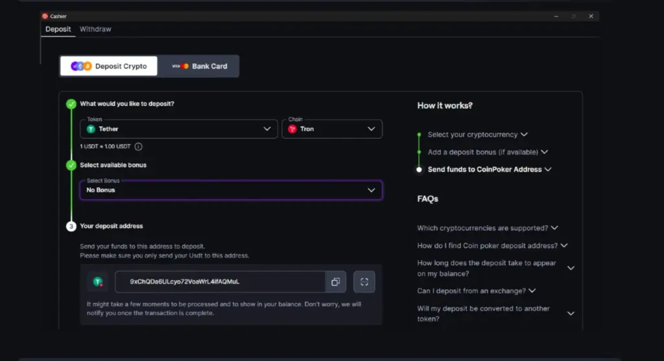Click the 'FAQs' heading
Screen dimensions: 664x361
(x=427, y=199)
